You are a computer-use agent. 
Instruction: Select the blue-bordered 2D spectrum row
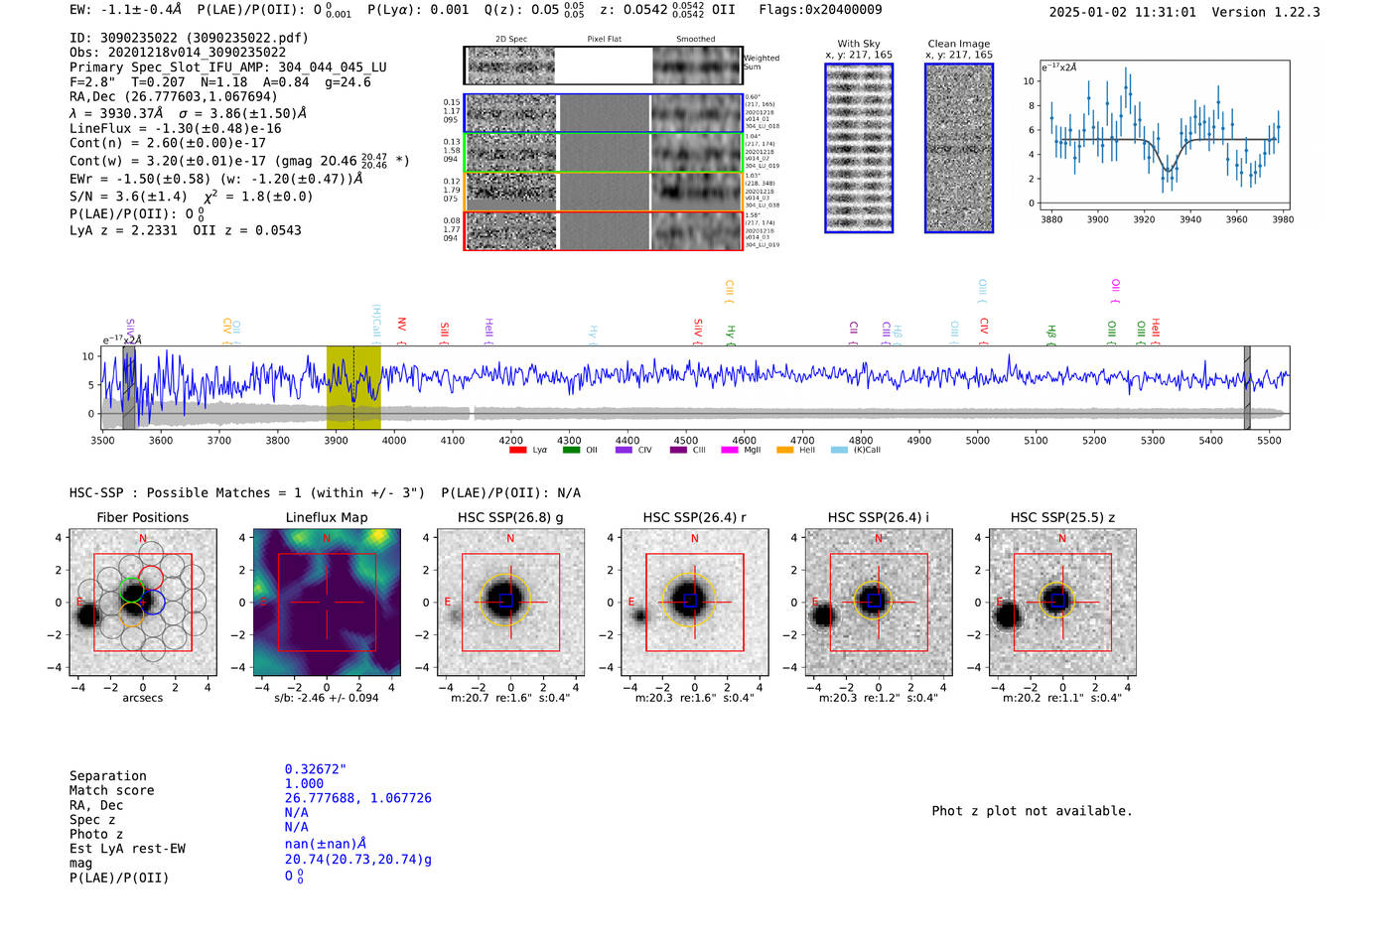pyautogui.click(x=604, y=113)
